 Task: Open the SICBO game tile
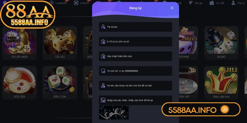(221, 43)
